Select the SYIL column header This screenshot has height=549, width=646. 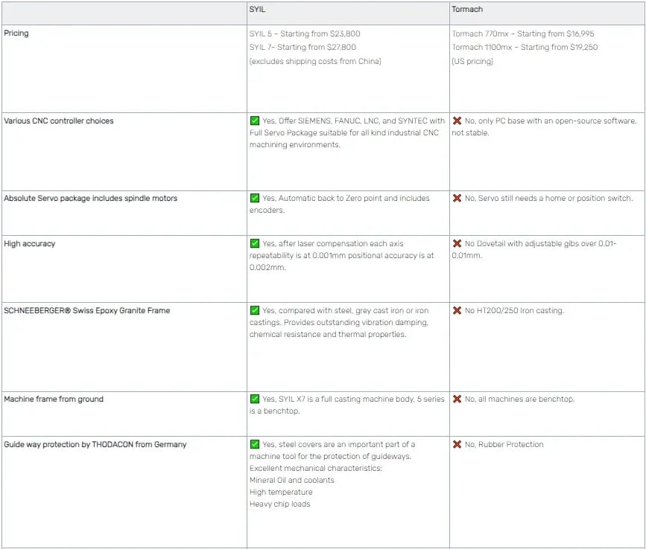click(x=258, y=9)
